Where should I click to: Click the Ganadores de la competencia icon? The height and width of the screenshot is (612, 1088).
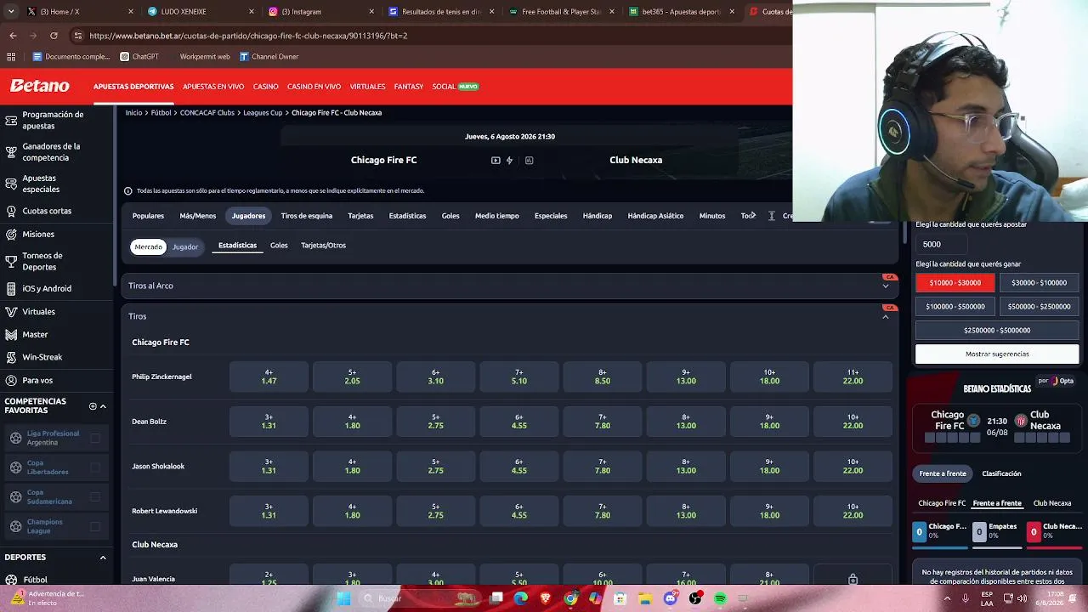pyautogui.click(x=11, y=152)
